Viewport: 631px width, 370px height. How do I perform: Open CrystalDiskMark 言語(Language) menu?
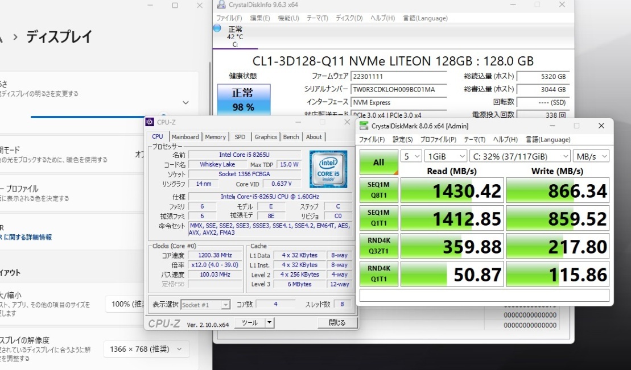coord(548,140)
